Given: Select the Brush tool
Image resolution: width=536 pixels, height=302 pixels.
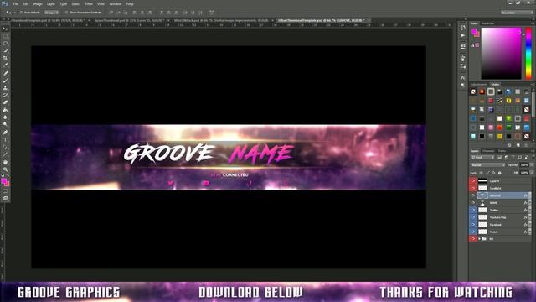Looking at the screenshot, I should pyautogui.click(x=5, y=81).
